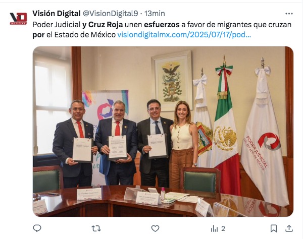Open the @VisionDigital9 handle
The image size is (303, 239).
point(110,14)
